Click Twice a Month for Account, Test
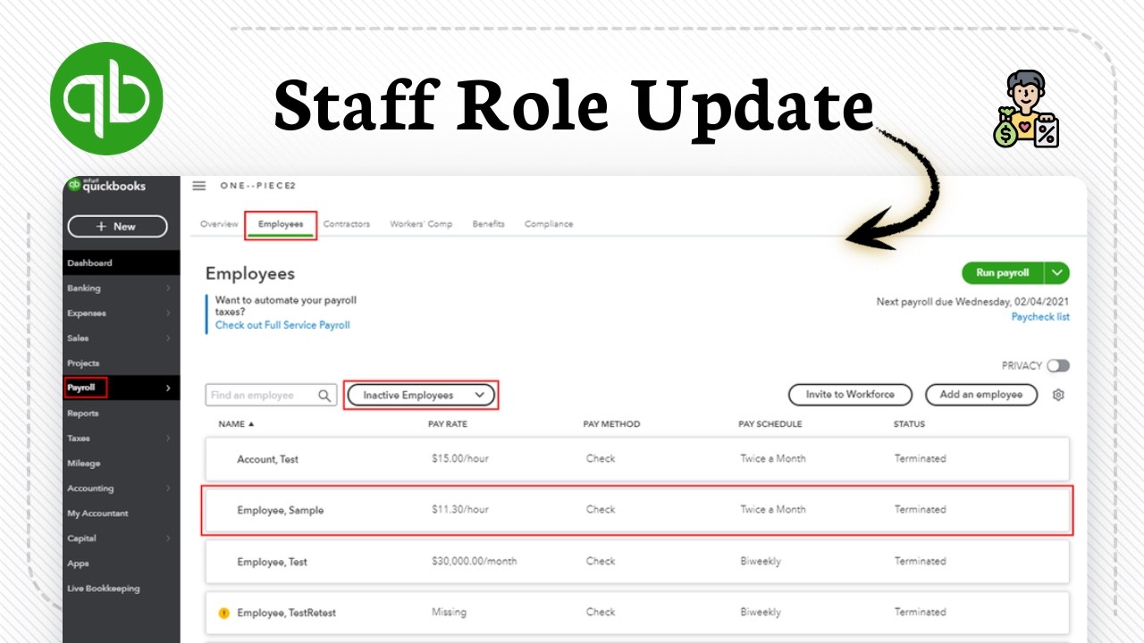1144x643 pixels. (773, 459)
